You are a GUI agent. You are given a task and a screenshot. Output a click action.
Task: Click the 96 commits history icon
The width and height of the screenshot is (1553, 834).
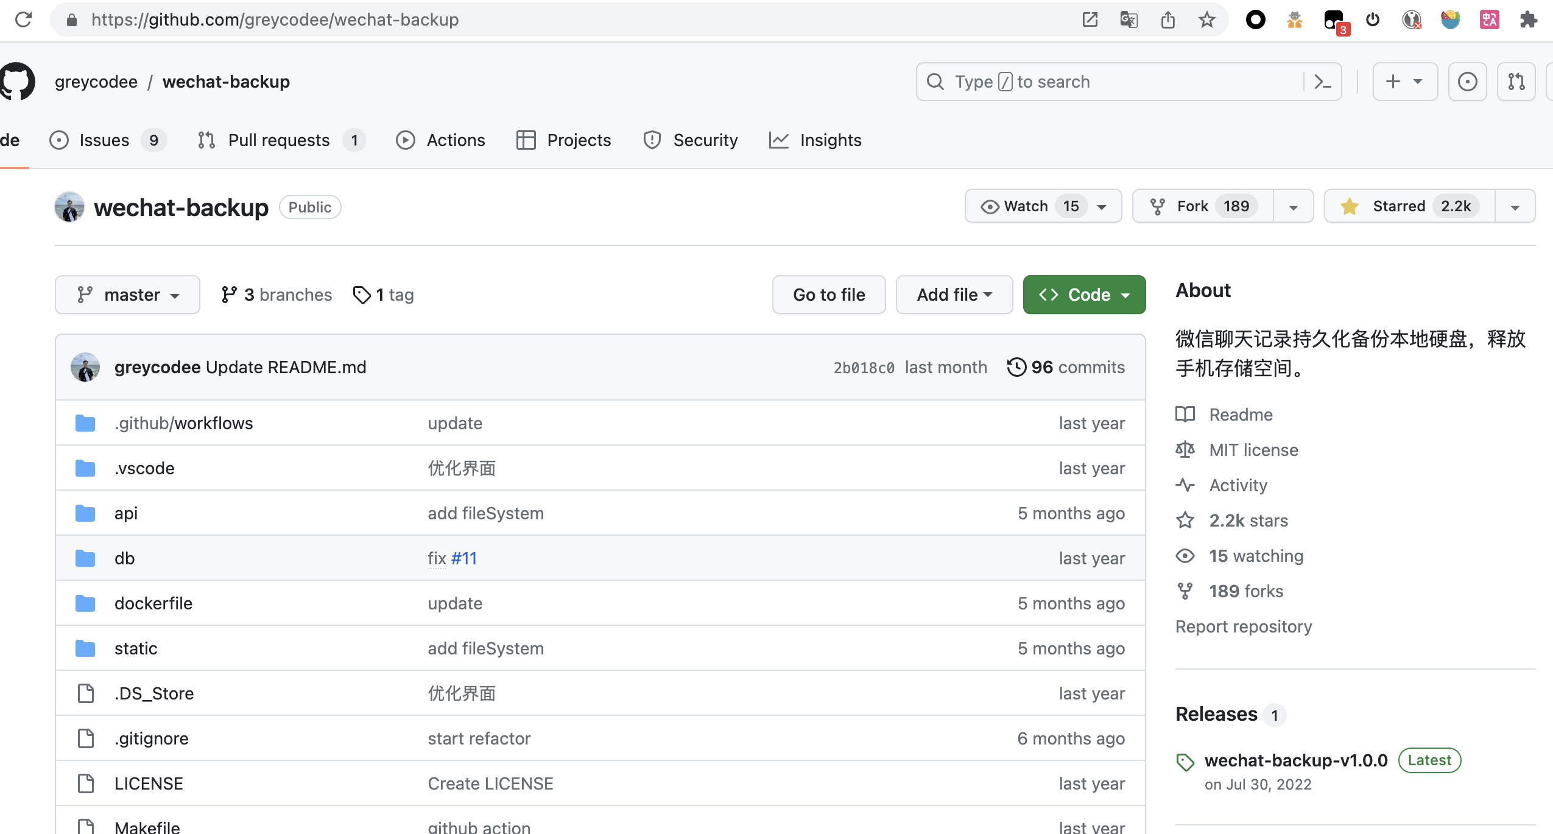1016,367
